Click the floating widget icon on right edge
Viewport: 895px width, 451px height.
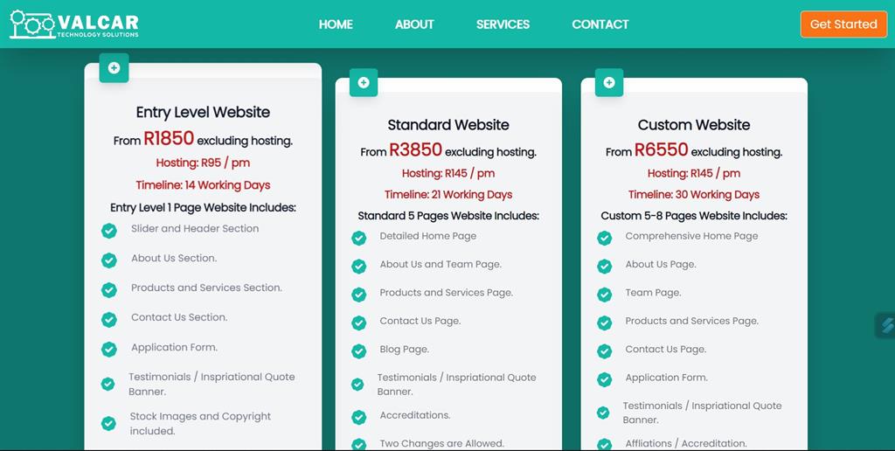coord(886,325)
